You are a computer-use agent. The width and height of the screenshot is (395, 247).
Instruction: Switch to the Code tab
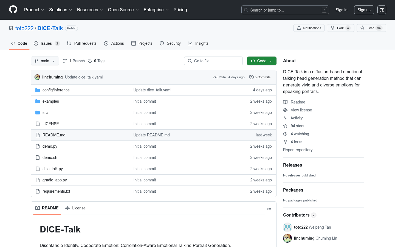coord(19,43)
